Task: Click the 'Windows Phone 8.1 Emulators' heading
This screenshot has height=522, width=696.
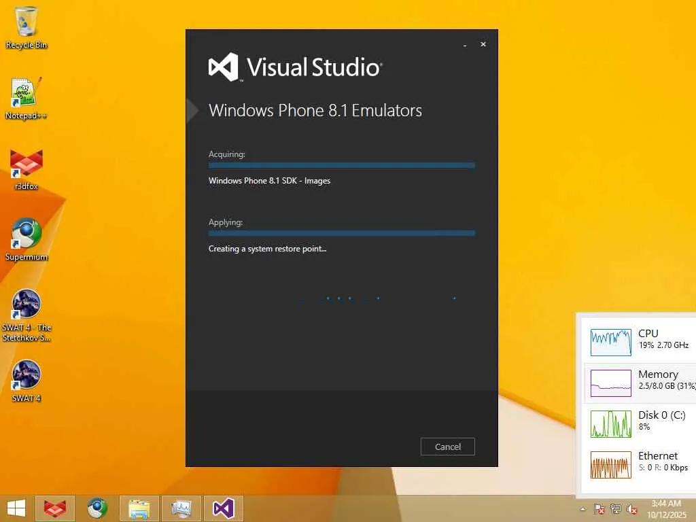Action: (315, 111)
